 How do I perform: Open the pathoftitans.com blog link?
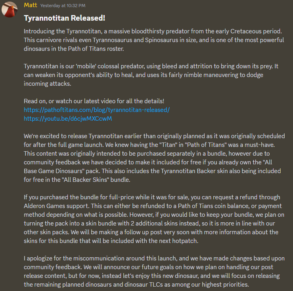(x=96, y=110)
